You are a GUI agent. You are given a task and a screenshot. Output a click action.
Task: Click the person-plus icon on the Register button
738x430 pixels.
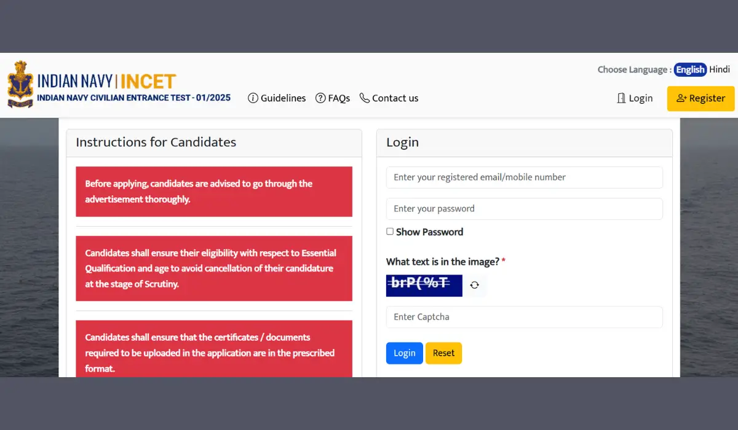681,98
